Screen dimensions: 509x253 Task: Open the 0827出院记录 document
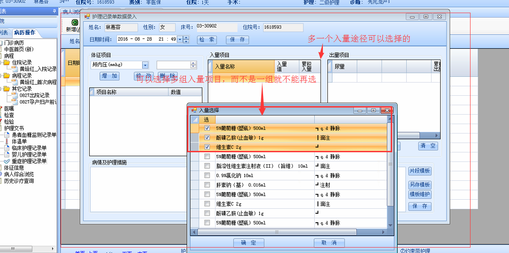click(34, 95)
